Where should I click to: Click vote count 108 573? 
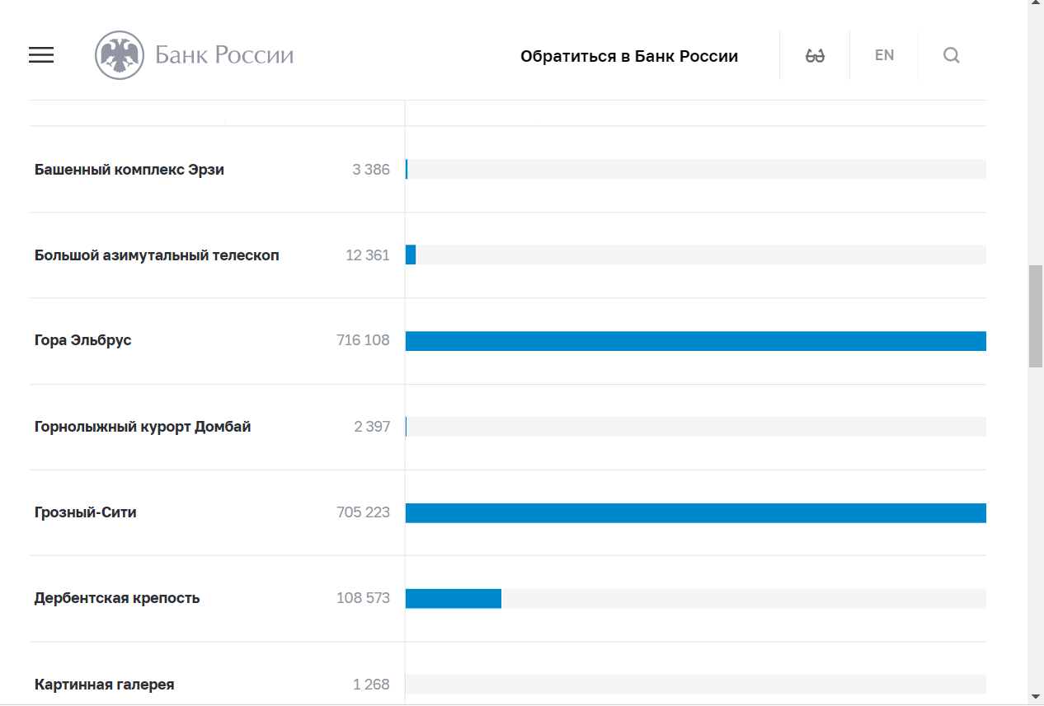pos(364,598)
